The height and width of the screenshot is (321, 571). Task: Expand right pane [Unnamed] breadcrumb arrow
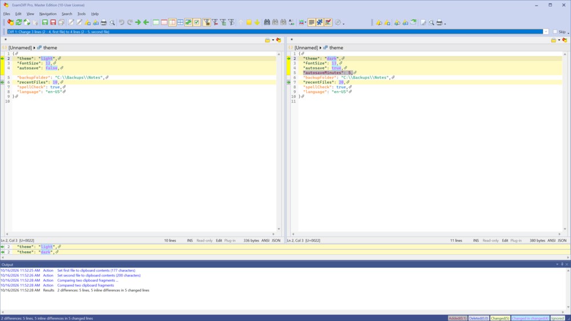(320, 48)
